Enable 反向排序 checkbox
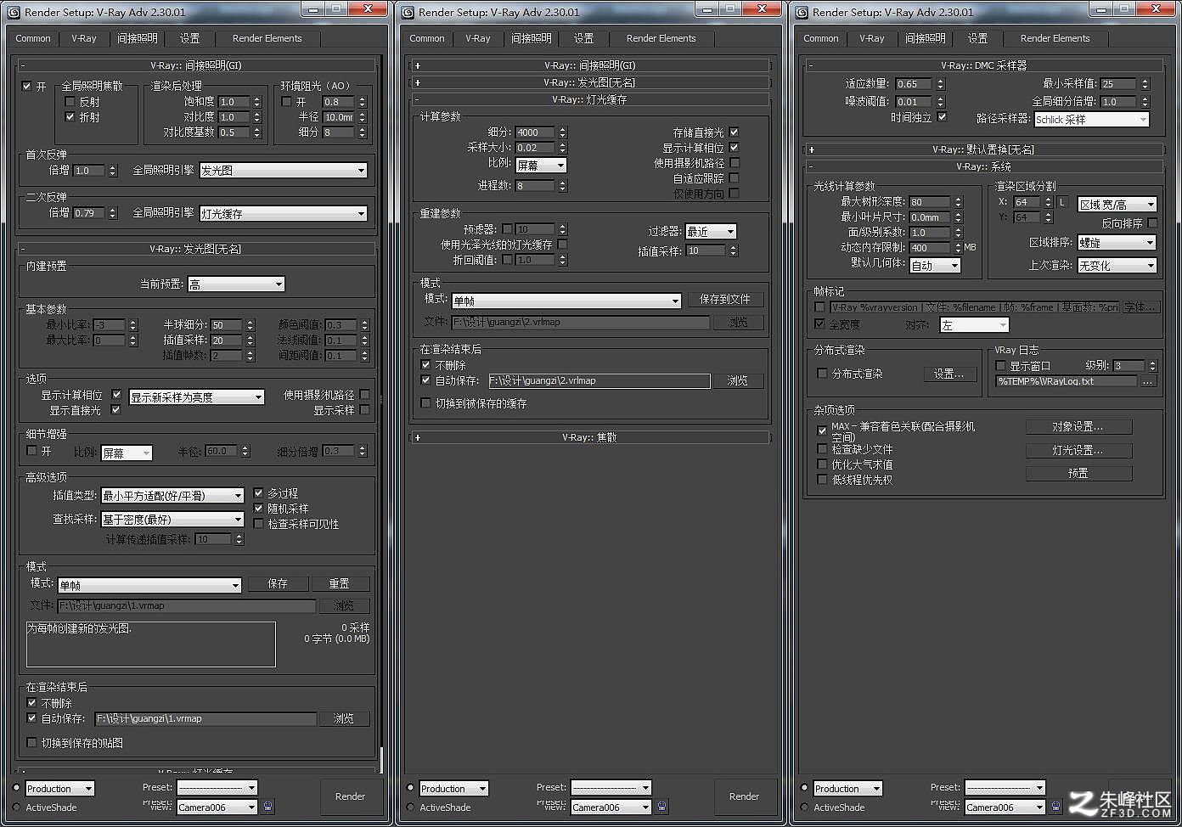This screenshot has width=1182, height=827. [x=1152, y=223]
